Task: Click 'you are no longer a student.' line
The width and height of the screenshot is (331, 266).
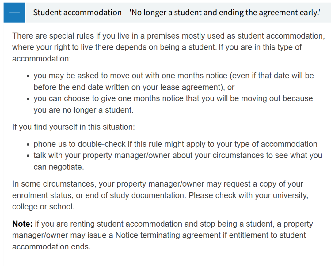Action: click(x=83, y=110)
